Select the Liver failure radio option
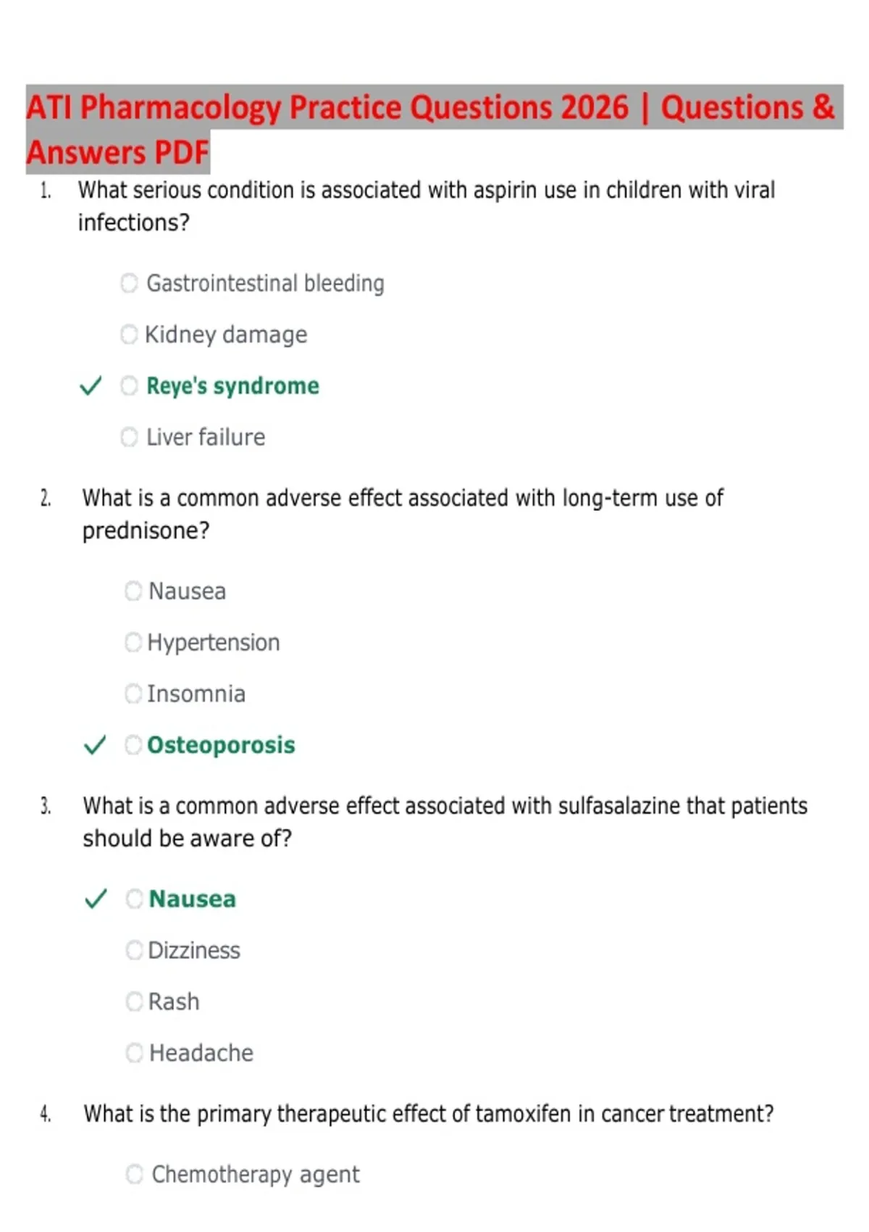The height and width of the screenshot is (1232, 869). click(x=129, y=437)
